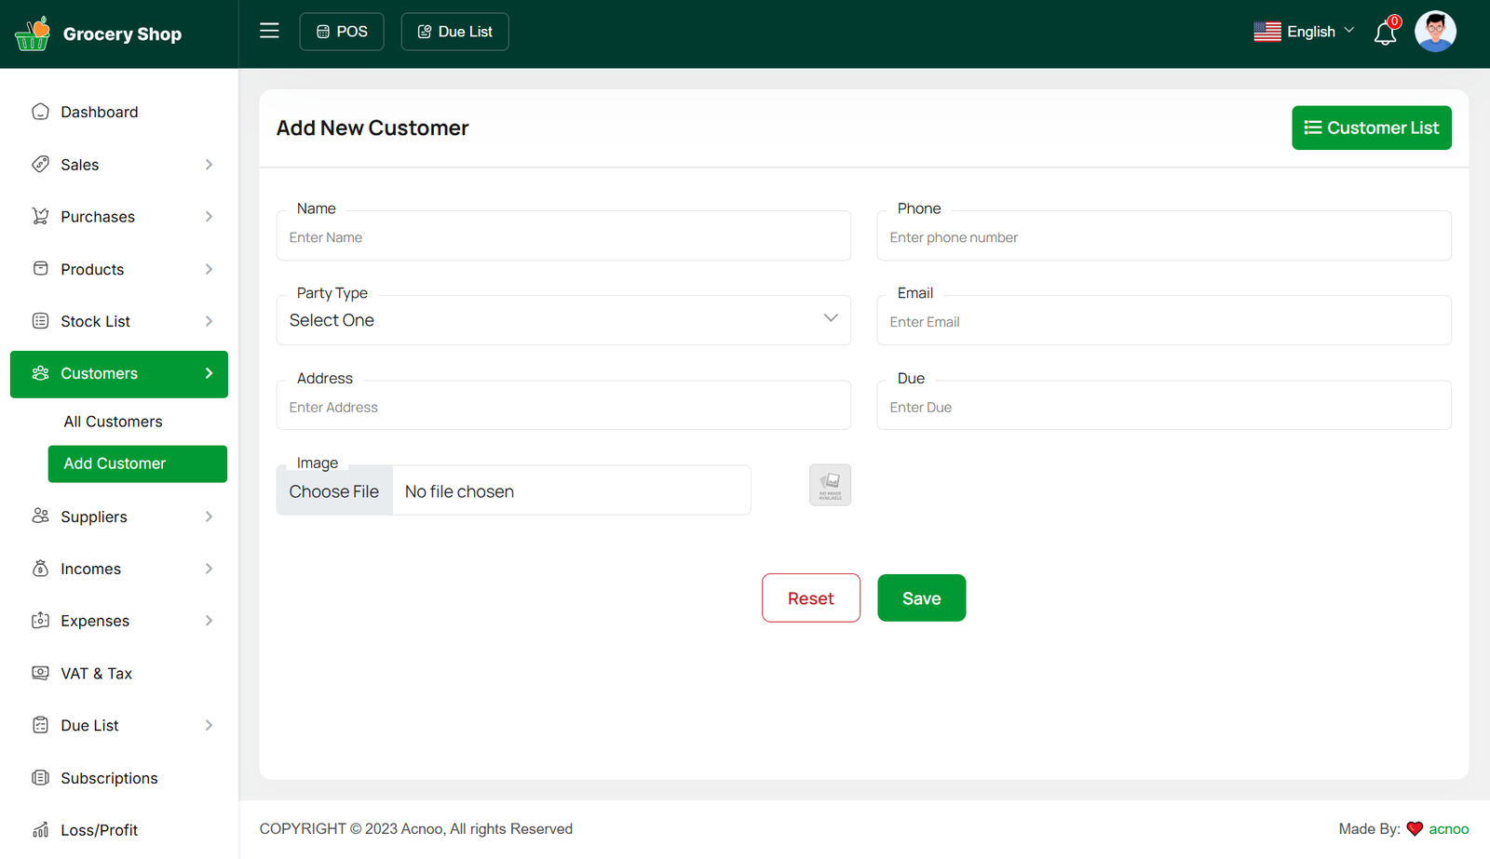This screenshot has width=1490, height=859.
Task: Click the Reset button
Action: [810, 598]
